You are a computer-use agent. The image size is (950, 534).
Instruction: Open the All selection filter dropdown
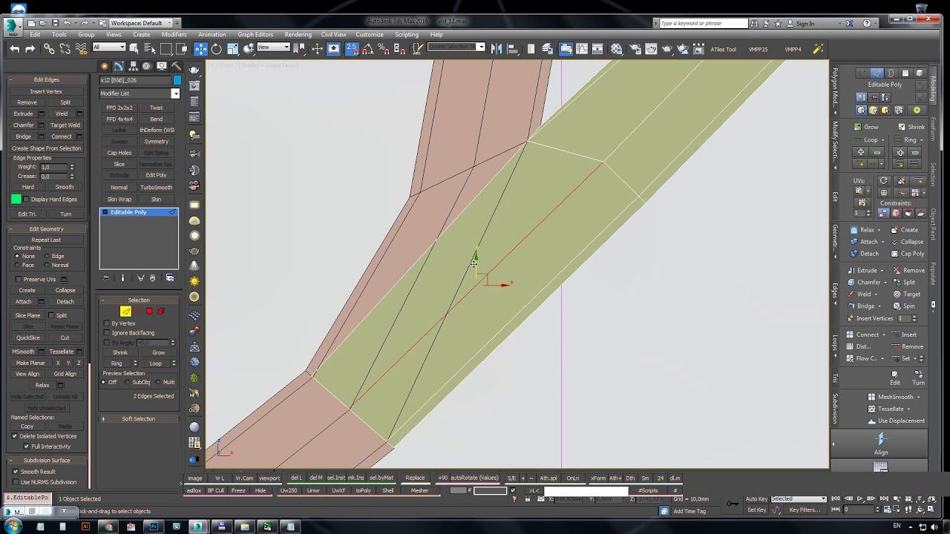pos(108,47)
